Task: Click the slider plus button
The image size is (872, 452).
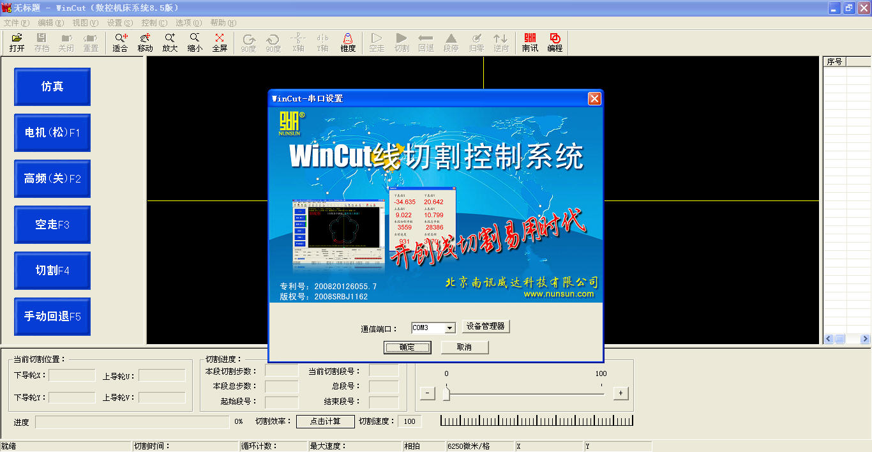Action: [620, 393]
